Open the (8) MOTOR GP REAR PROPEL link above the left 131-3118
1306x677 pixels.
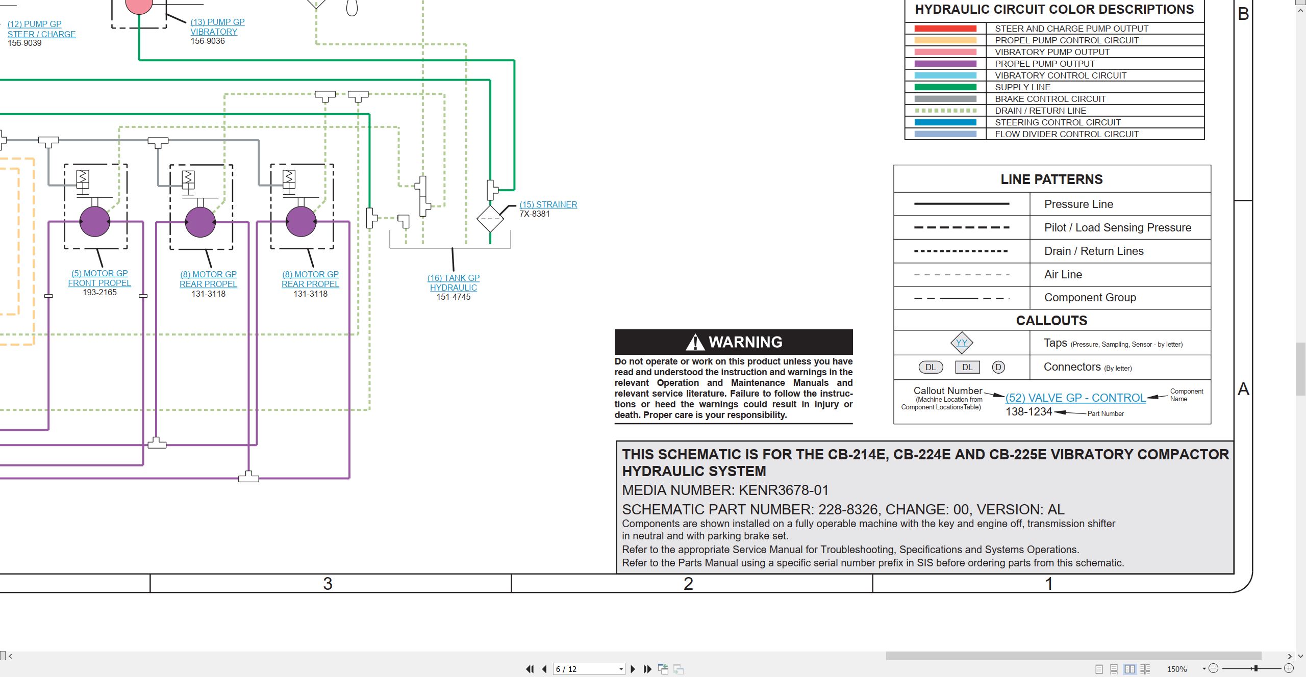pyautogui.click(x=208, y=279)
